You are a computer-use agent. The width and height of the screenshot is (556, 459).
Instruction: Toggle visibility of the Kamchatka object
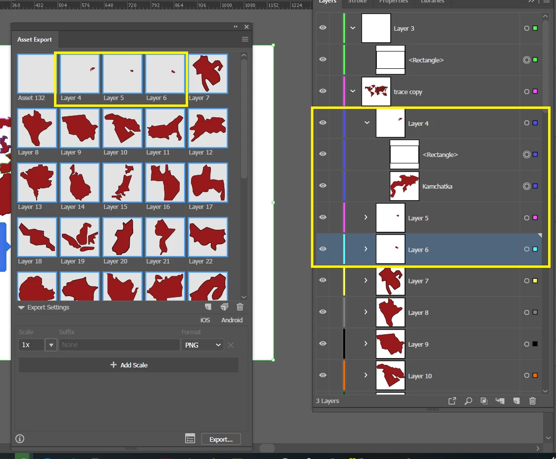[323, 186]
